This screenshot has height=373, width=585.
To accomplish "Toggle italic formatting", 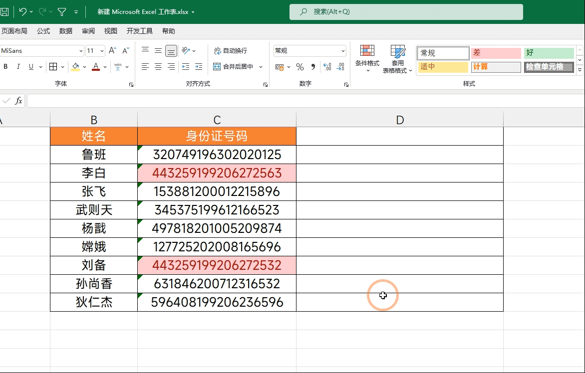I will [18, 67].
